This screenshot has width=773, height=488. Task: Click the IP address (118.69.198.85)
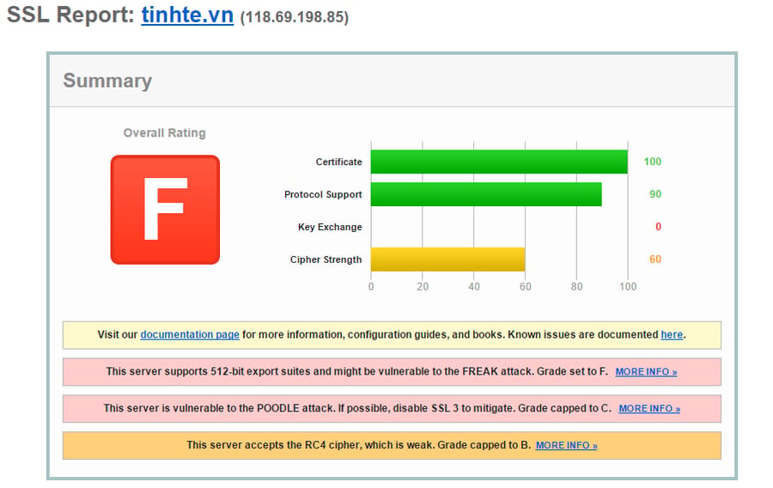[x=295, y=17]
